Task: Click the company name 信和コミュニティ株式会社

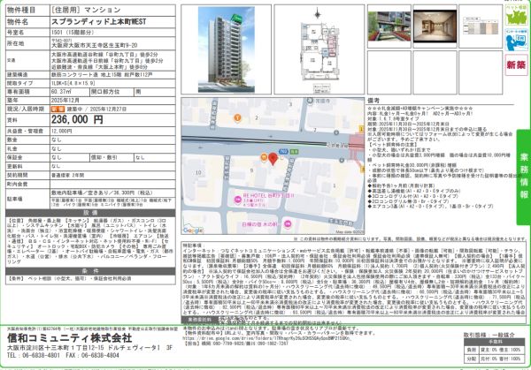Action: pos(70,338)
